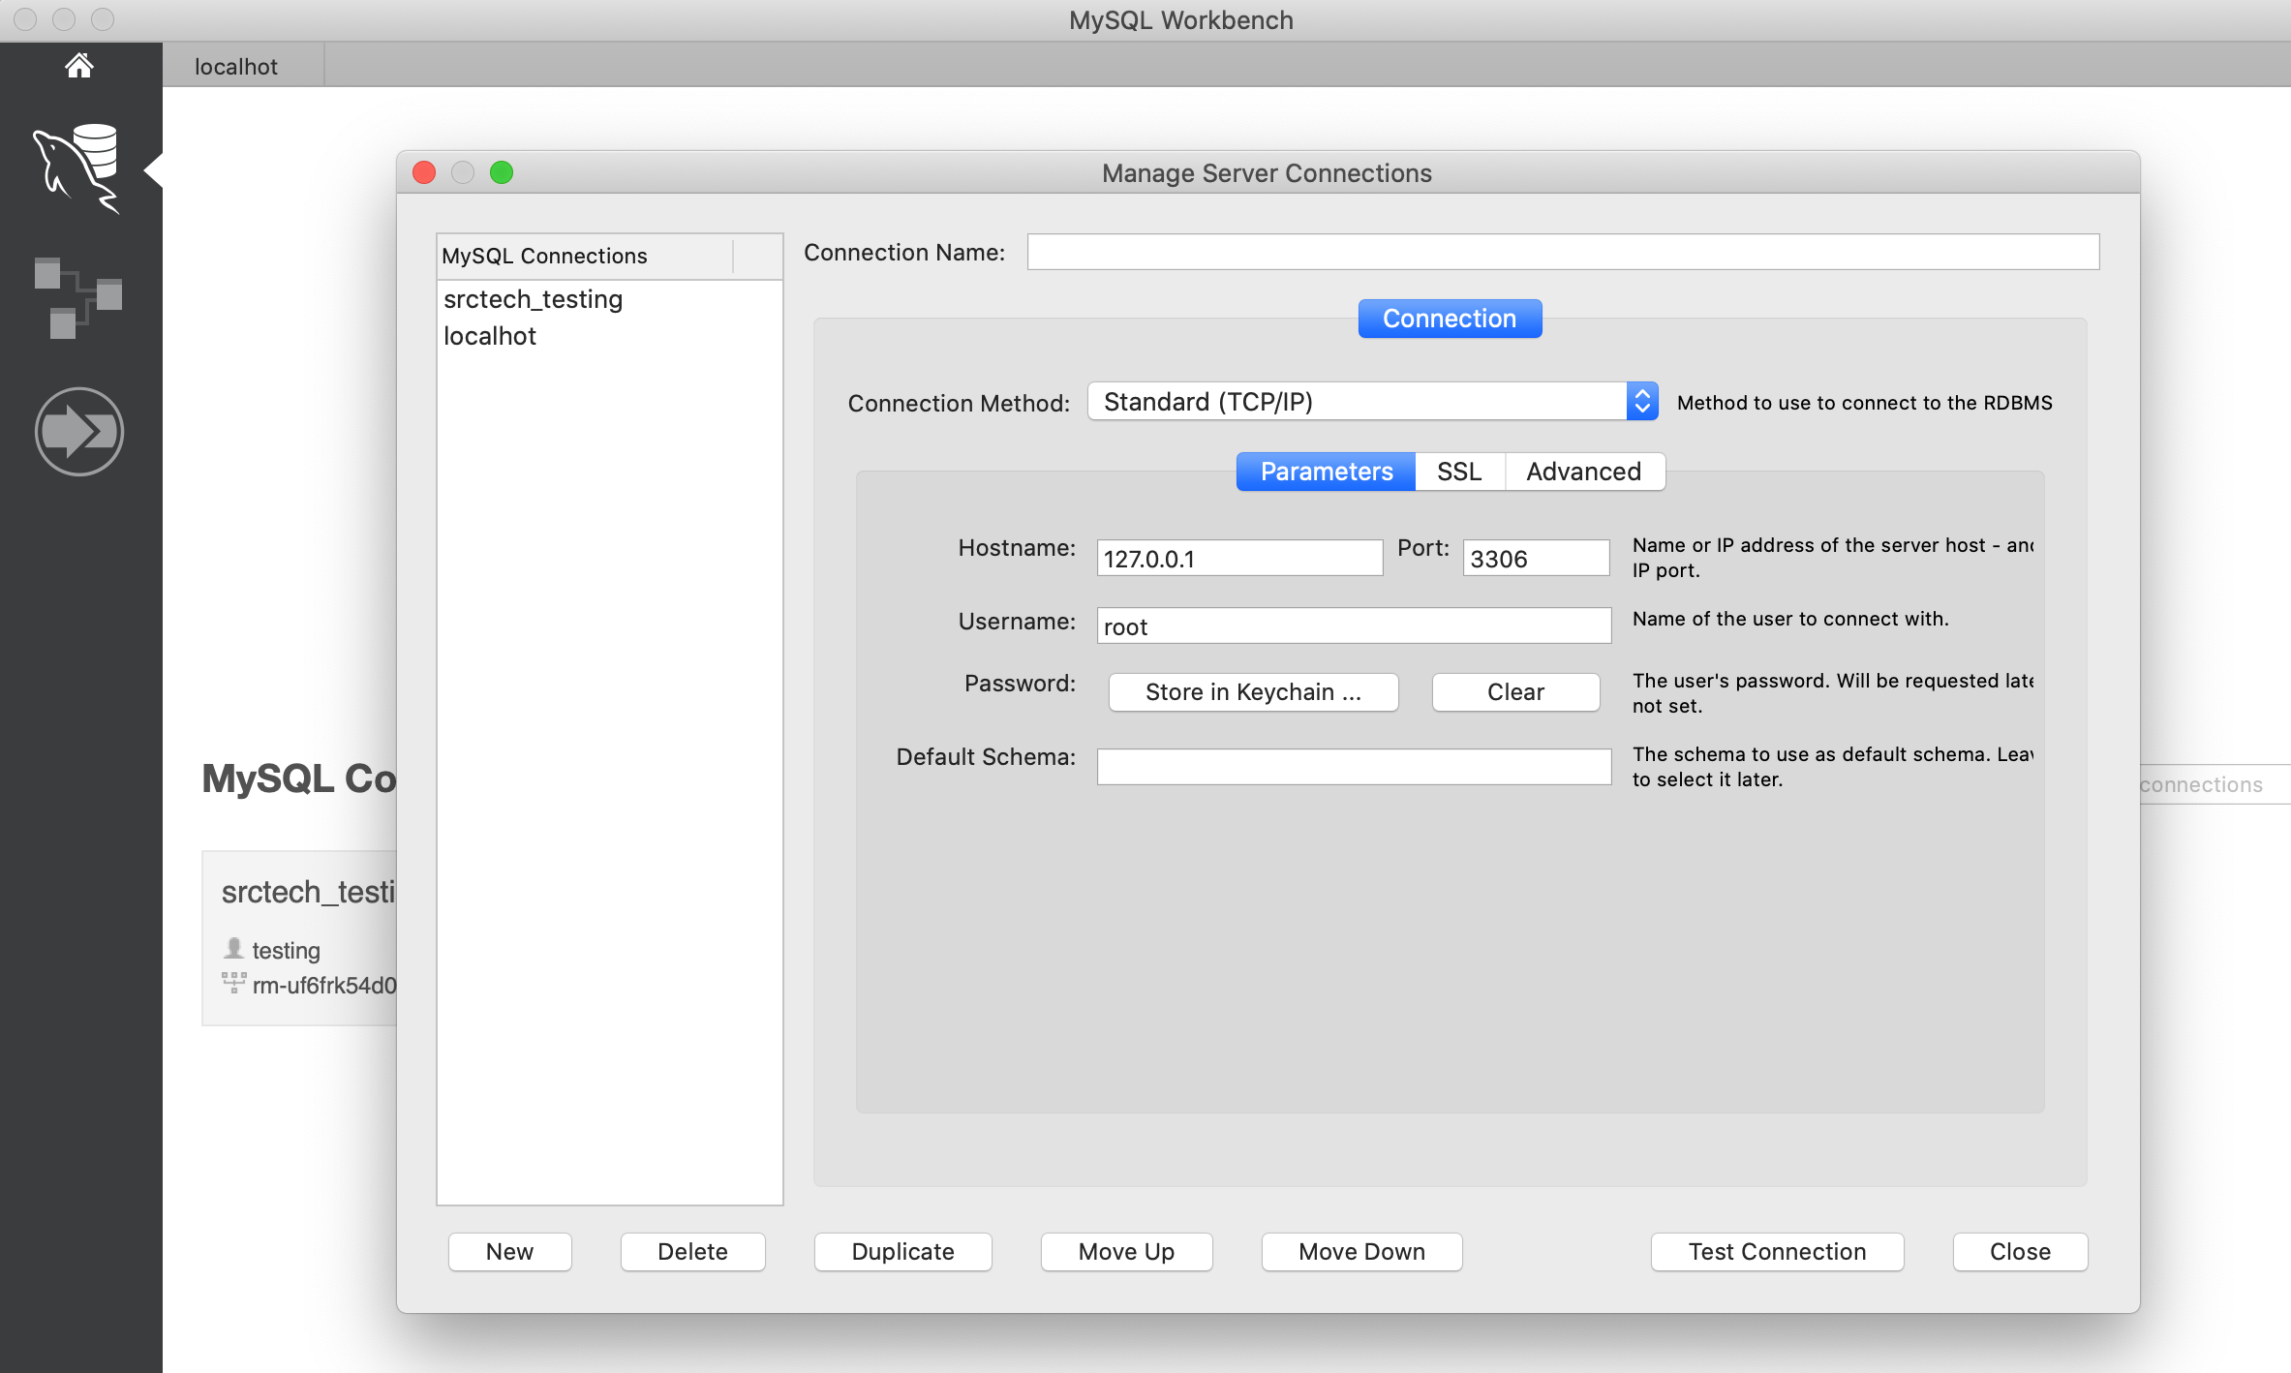This screenshot has width=2291, height=1373.
Task: Click the Default Schema field
Action: click(1354, 767)
